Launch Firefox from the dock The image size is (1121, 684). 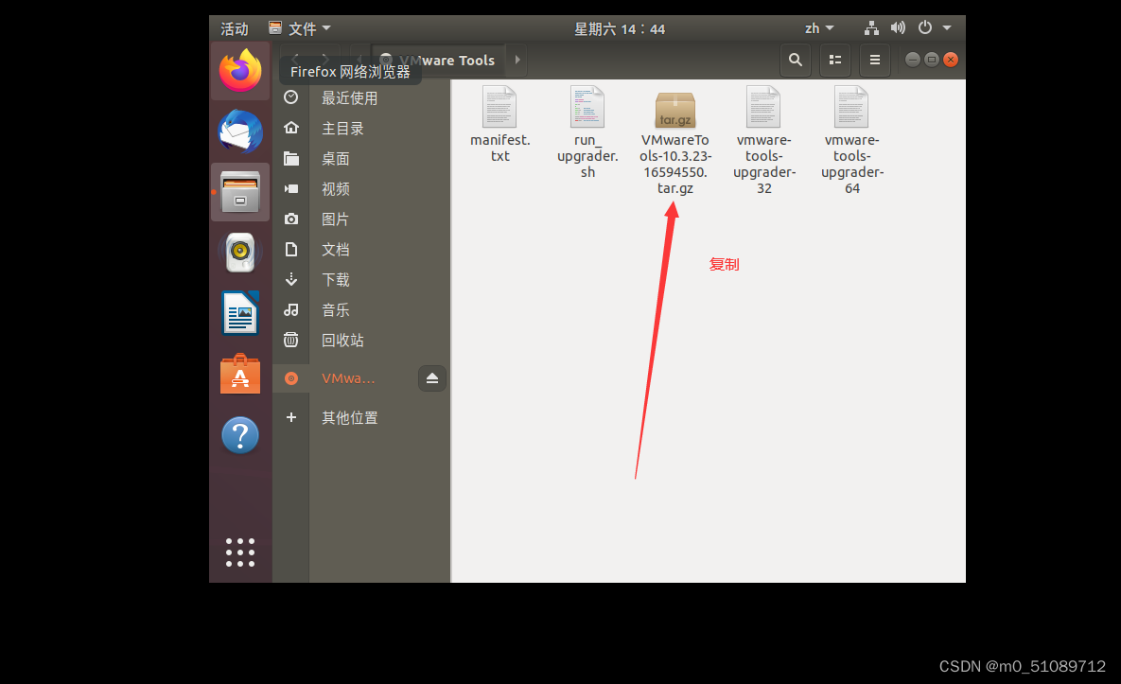click(x=240, y=70)
